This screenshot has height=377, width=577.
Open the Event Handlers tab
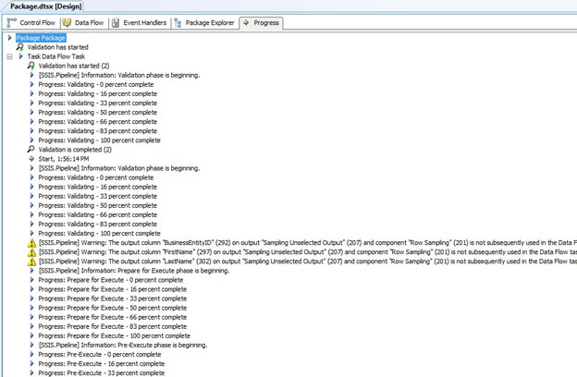(140, 23)
